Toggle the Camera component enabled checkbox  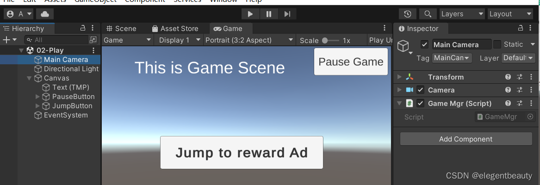(420, 90)
